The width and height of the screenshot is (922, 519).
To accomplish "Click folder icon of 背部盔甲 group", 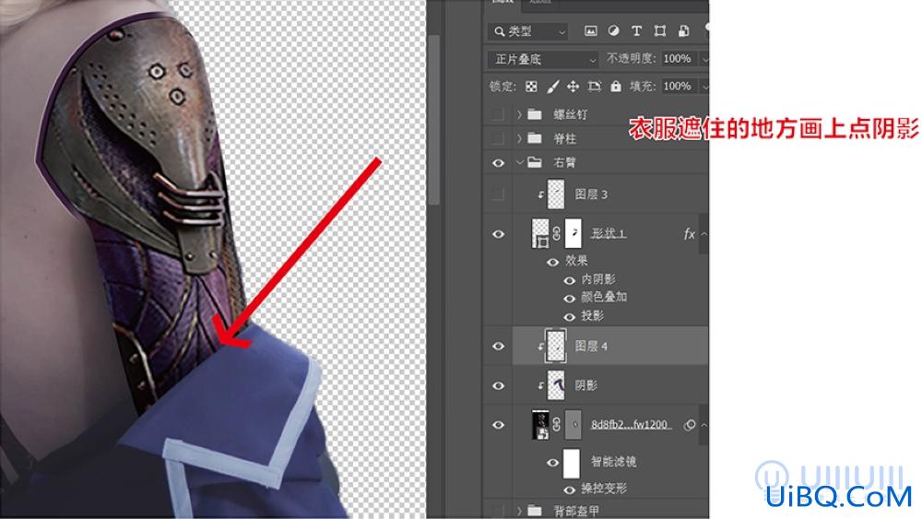I will (535, 510).
